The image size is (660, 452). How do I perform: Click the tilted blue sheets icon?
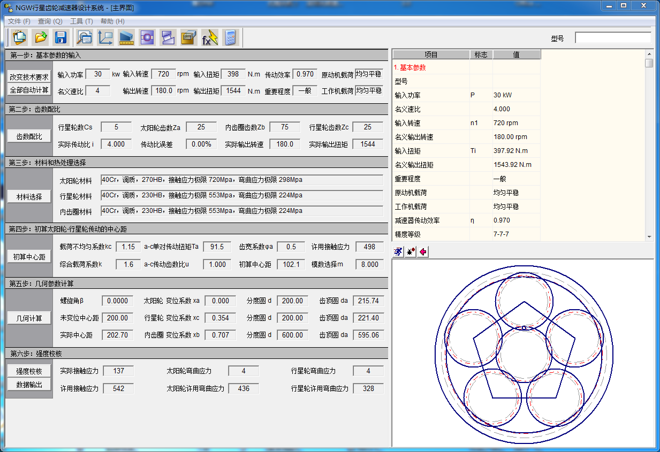pyautogui.click(x=168, y=37)
